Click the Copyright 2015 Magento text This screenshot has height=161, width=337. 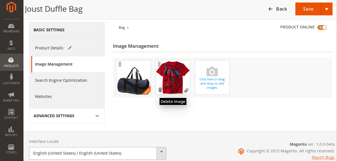click(291, 151)
